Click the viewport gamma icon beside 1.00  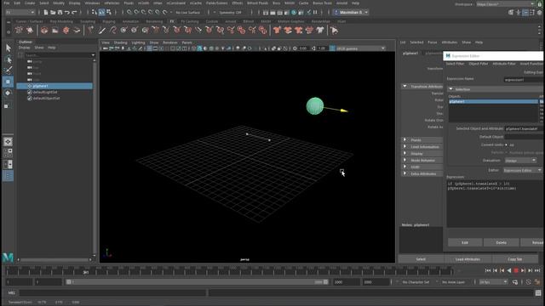(313, 48)
